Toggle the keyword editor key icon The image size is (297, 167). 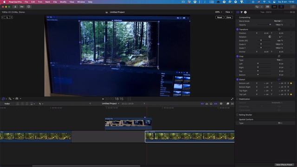coord(22,6)
